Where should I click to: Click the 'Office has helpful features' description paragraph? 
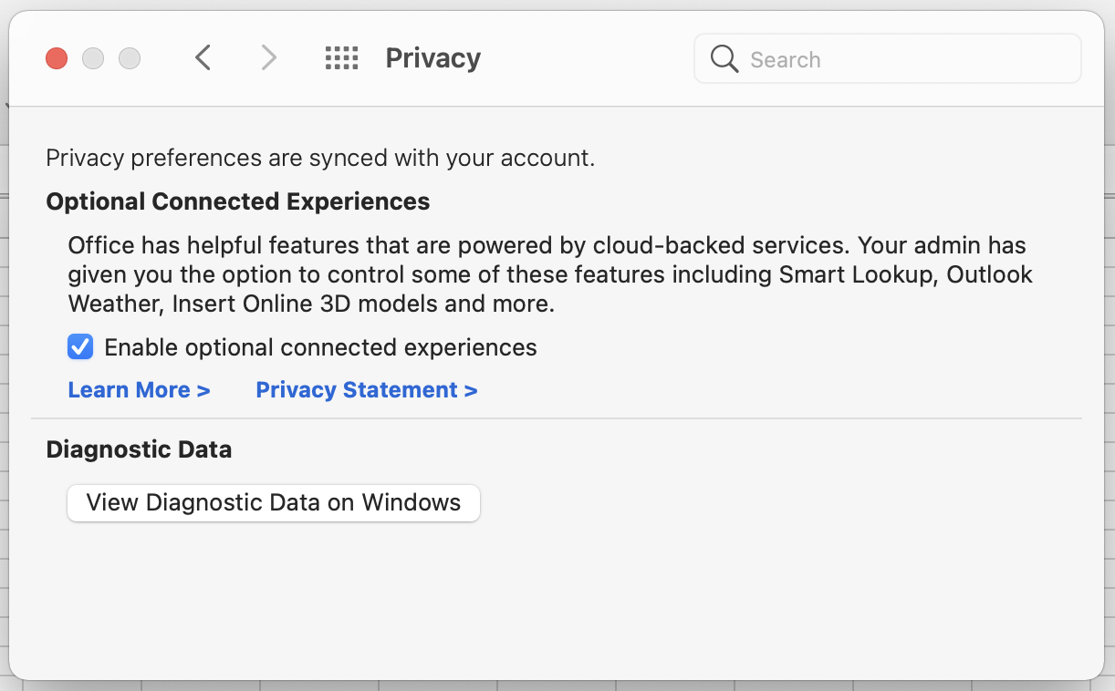550,274
